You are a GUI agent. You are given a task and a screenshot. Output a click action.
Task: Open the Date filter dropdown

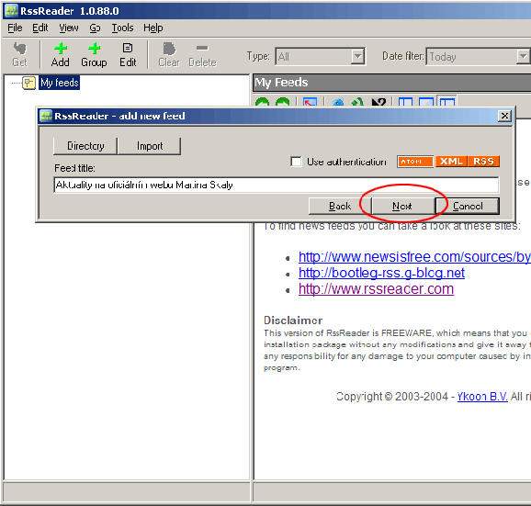pyautogui.click(x=524, y=56)
